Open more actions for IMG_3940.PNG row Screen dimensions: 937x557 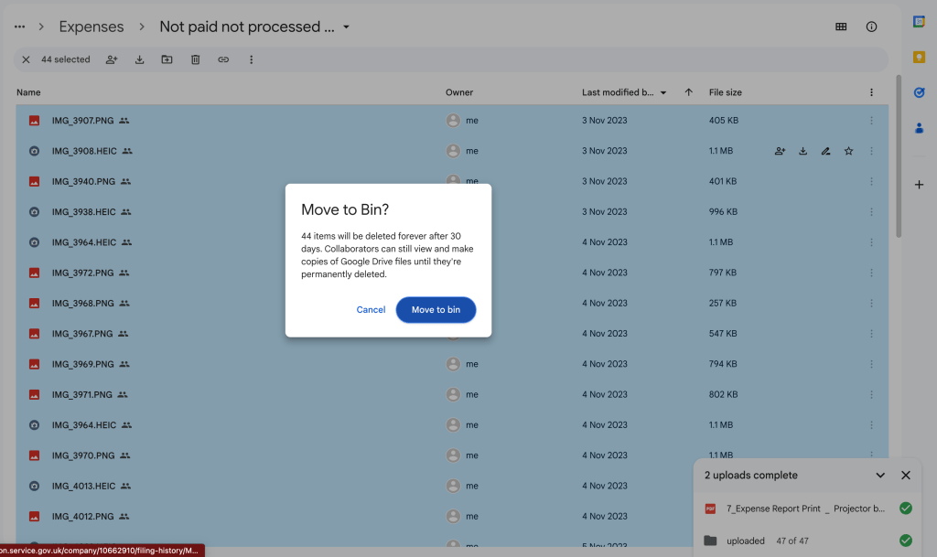(x=871, y=181)
